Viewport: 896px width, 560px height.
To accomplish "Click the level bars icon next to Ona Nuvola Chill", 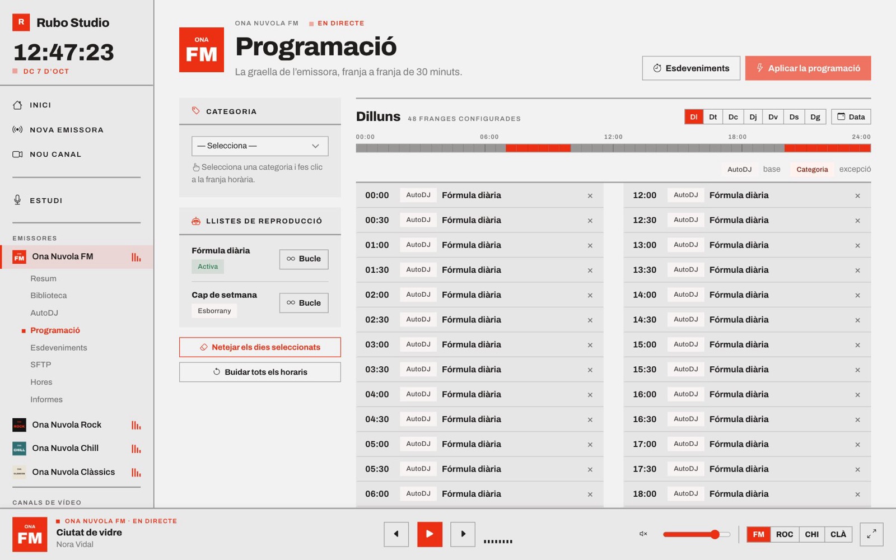I will click(x=136, y=449).
